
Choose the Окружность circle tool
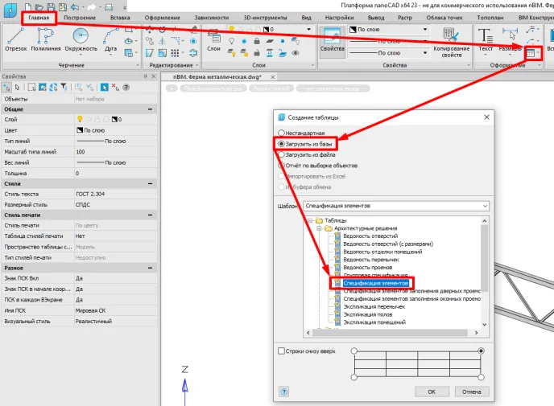(x=81, y=38)
